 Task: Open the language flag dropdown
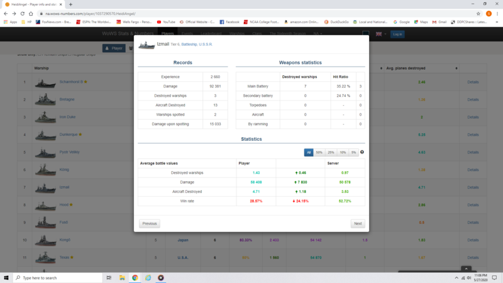381,34
